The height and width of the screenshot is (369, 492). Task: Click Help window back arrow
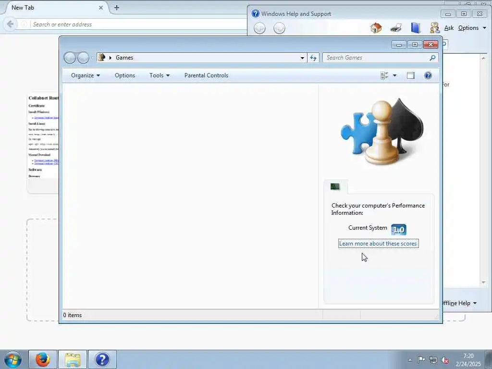pyautogui.click(x=259, y=28)
